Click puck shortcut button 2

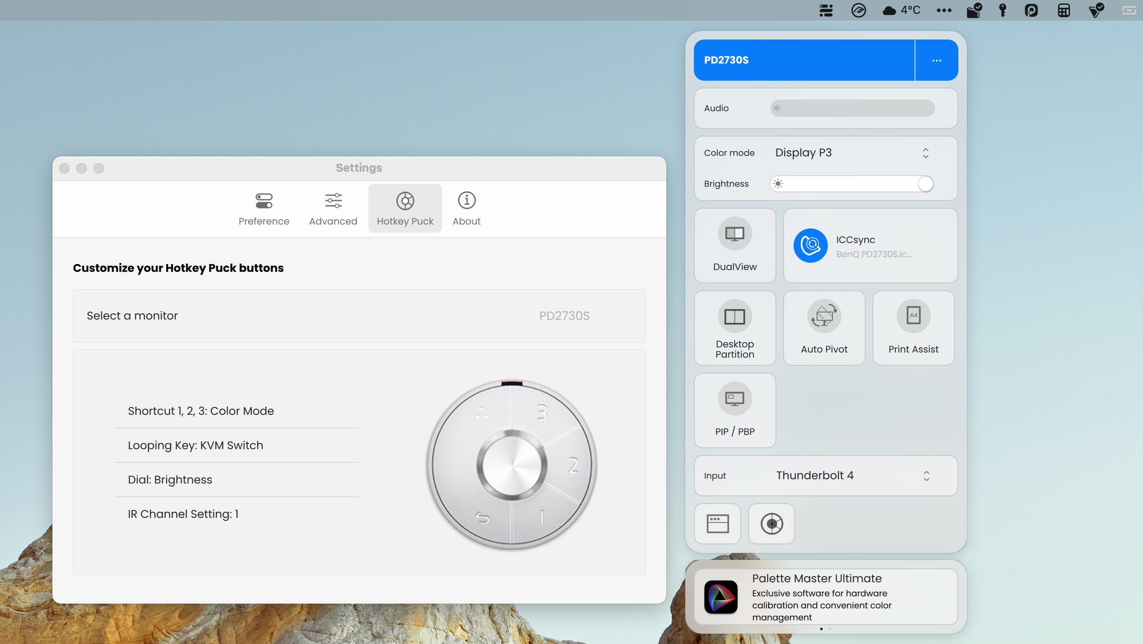tap(573, 465)
